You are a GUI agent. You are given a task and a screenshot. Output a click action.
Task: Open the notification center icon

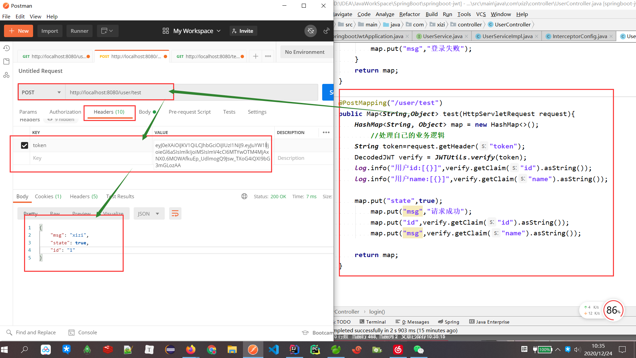coord(622,350)
